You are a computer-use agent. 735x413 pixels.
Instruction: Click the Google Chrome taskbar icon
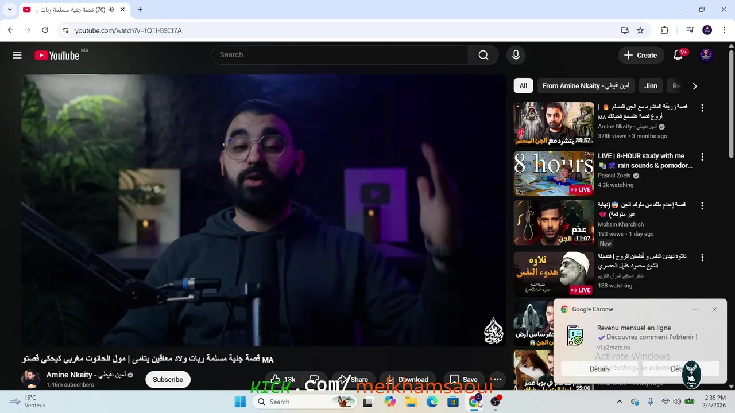tap(474, 402)
